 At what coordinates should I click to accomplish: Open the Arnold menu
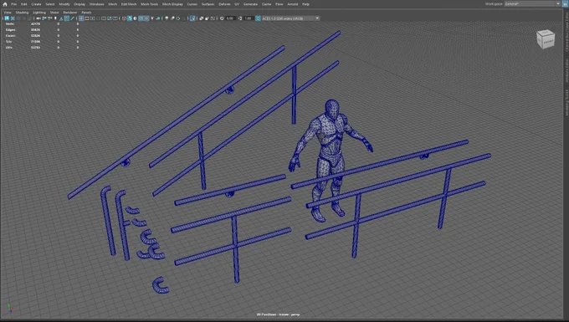tap(293, 4)
